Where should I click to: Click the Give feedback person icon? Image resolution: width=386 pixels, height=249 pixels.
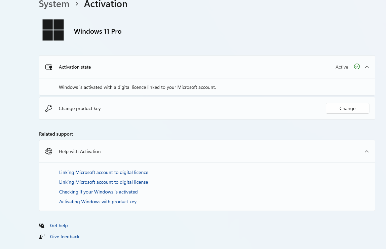coord(42,237)
